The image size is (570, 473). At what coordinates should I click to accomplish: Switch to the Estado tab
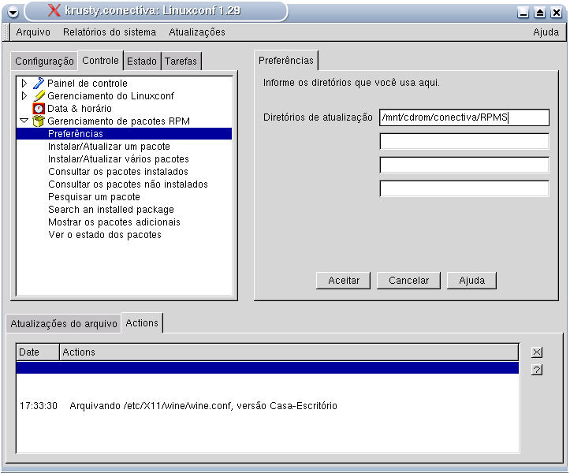(142, 61)
